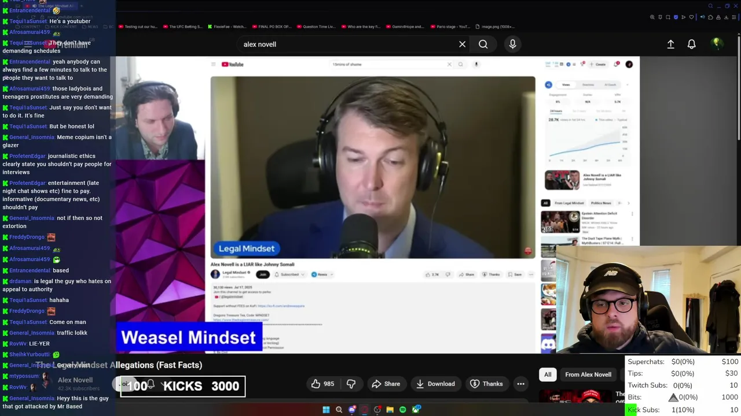Open File Explorer from the taskbar
741x416 pixels.
(x=390, y=410)
